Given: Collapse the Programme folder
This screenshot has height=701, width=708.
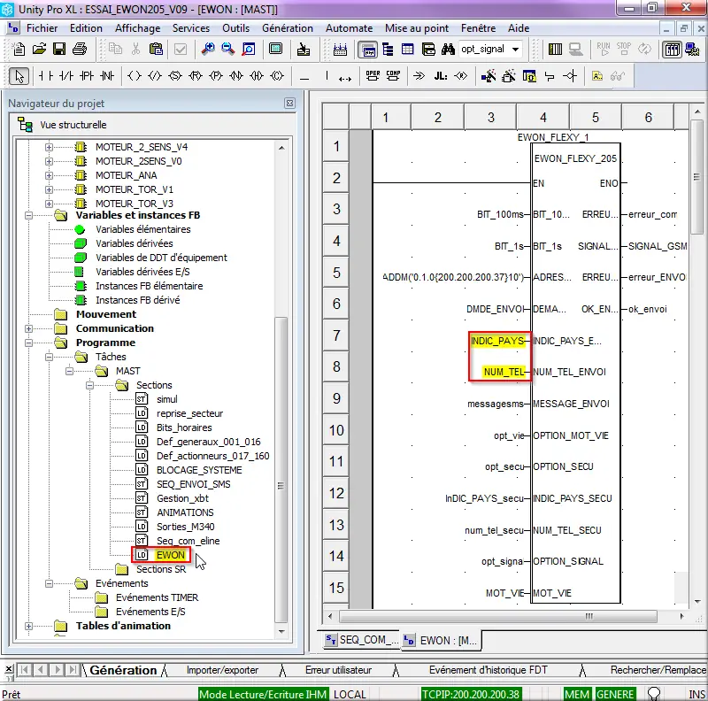Looking at the screenshot, I should point(28,343).
